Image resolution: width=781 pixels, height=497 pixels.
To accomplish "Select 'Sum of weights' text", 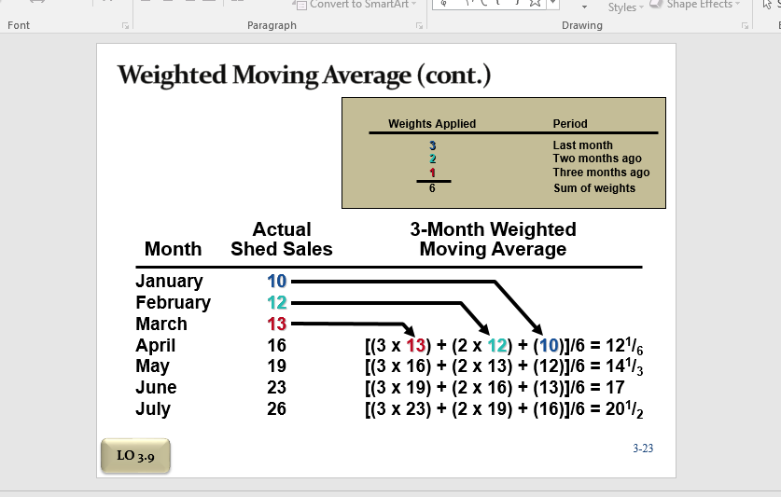I will tap(594, 188).
